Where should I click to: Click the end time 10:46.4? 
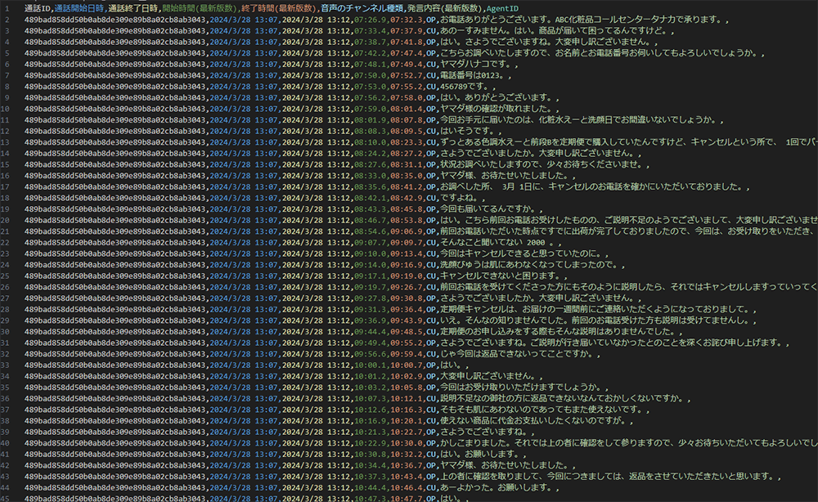coord(405,488)
